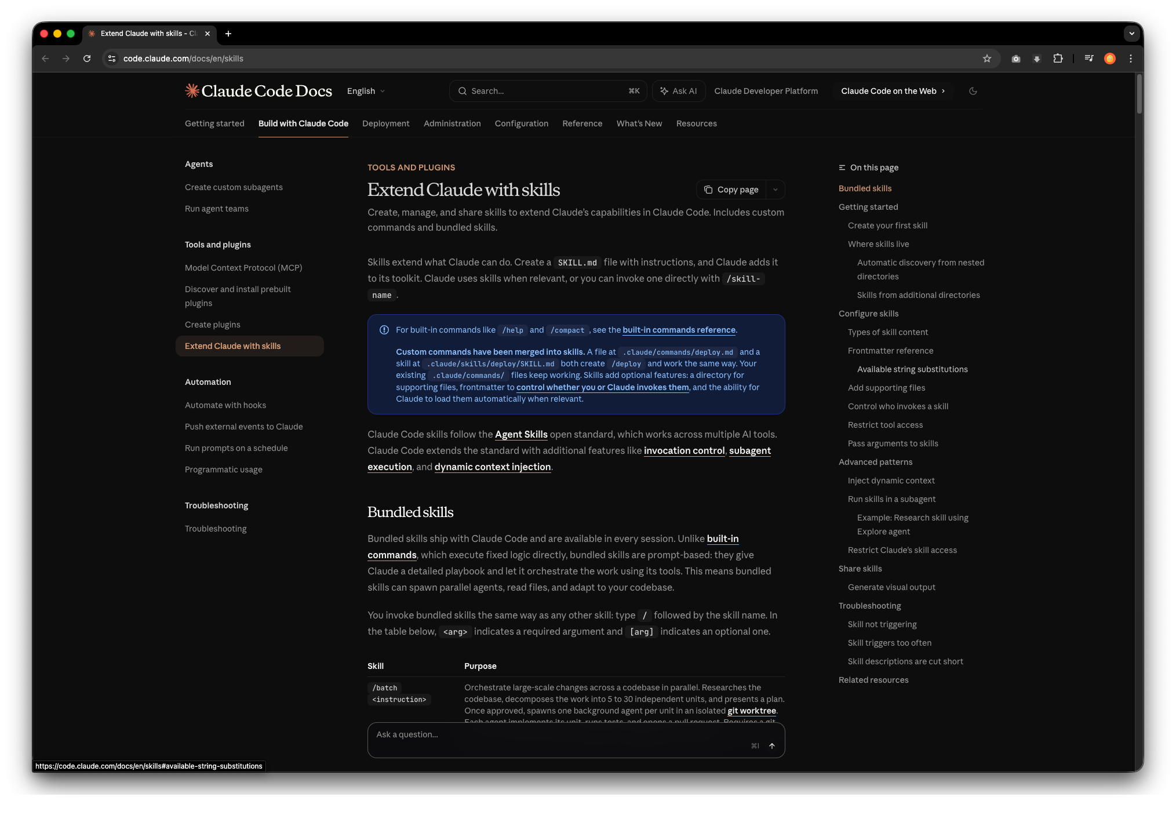Jump to Bundled skills in page outline

tap(865, 188)
